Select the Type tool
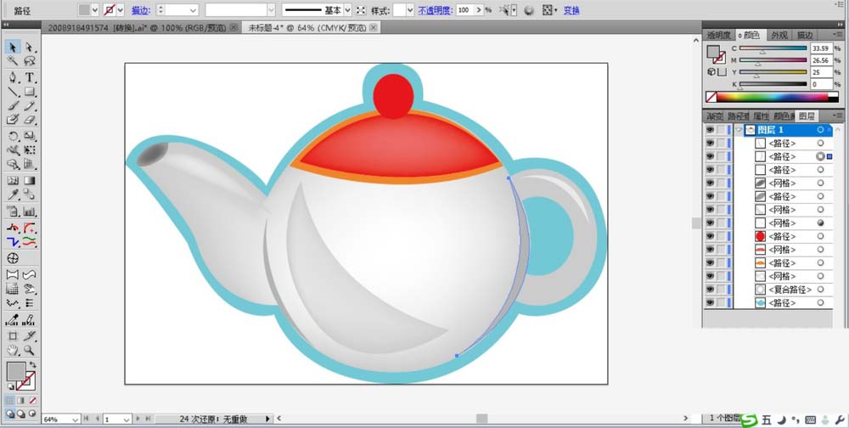 tap(30, 77)
